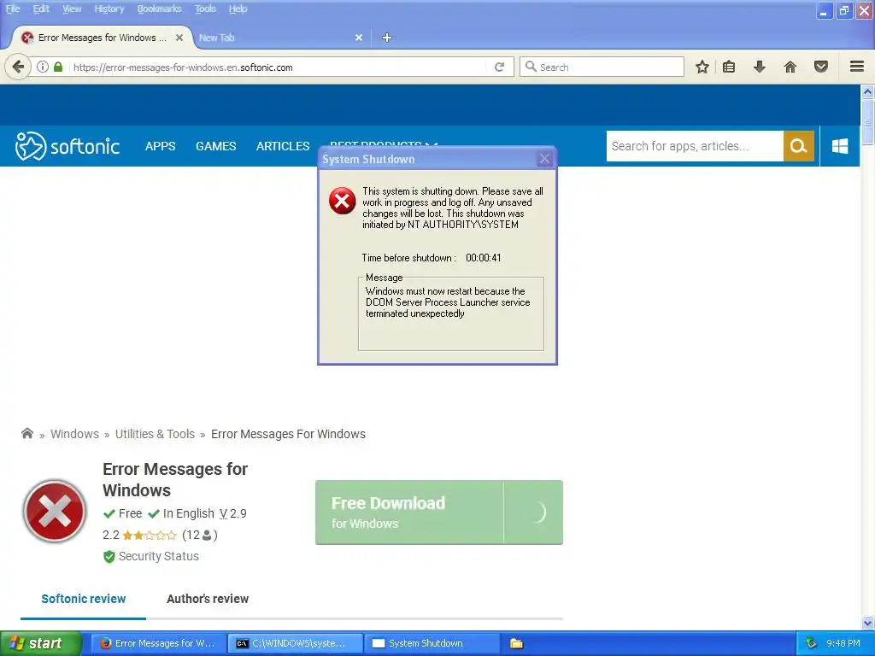The height and width of the screenshot is (656, 875).
Task: Select the Firefox taskbar button
Action: 159,643
